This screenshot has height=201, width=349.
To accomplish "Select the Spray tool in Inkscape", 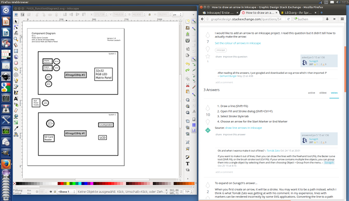I will (16, 105).
